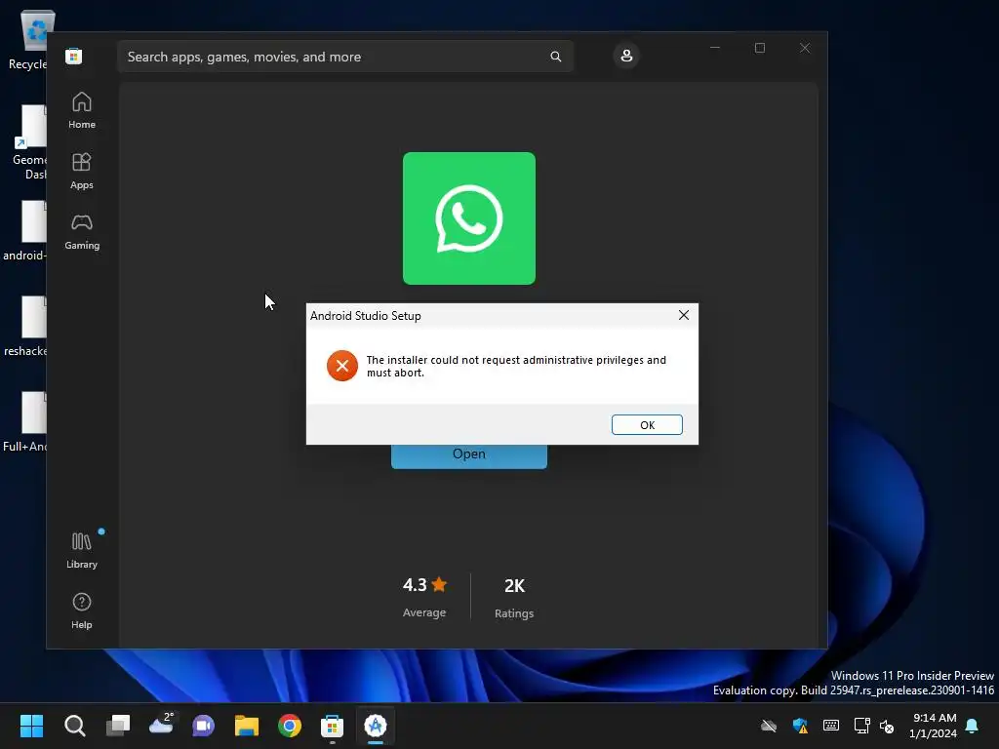Open the user account profile icon
999x749 pixels.
click(x=626, y=56)
